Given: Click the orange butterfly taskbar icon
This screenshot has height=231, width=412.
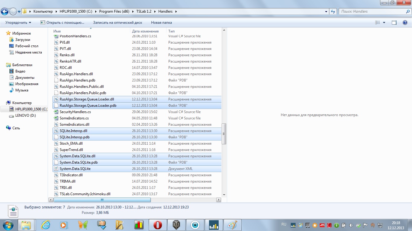Looking at the screenshot, I should pos(83,225).
